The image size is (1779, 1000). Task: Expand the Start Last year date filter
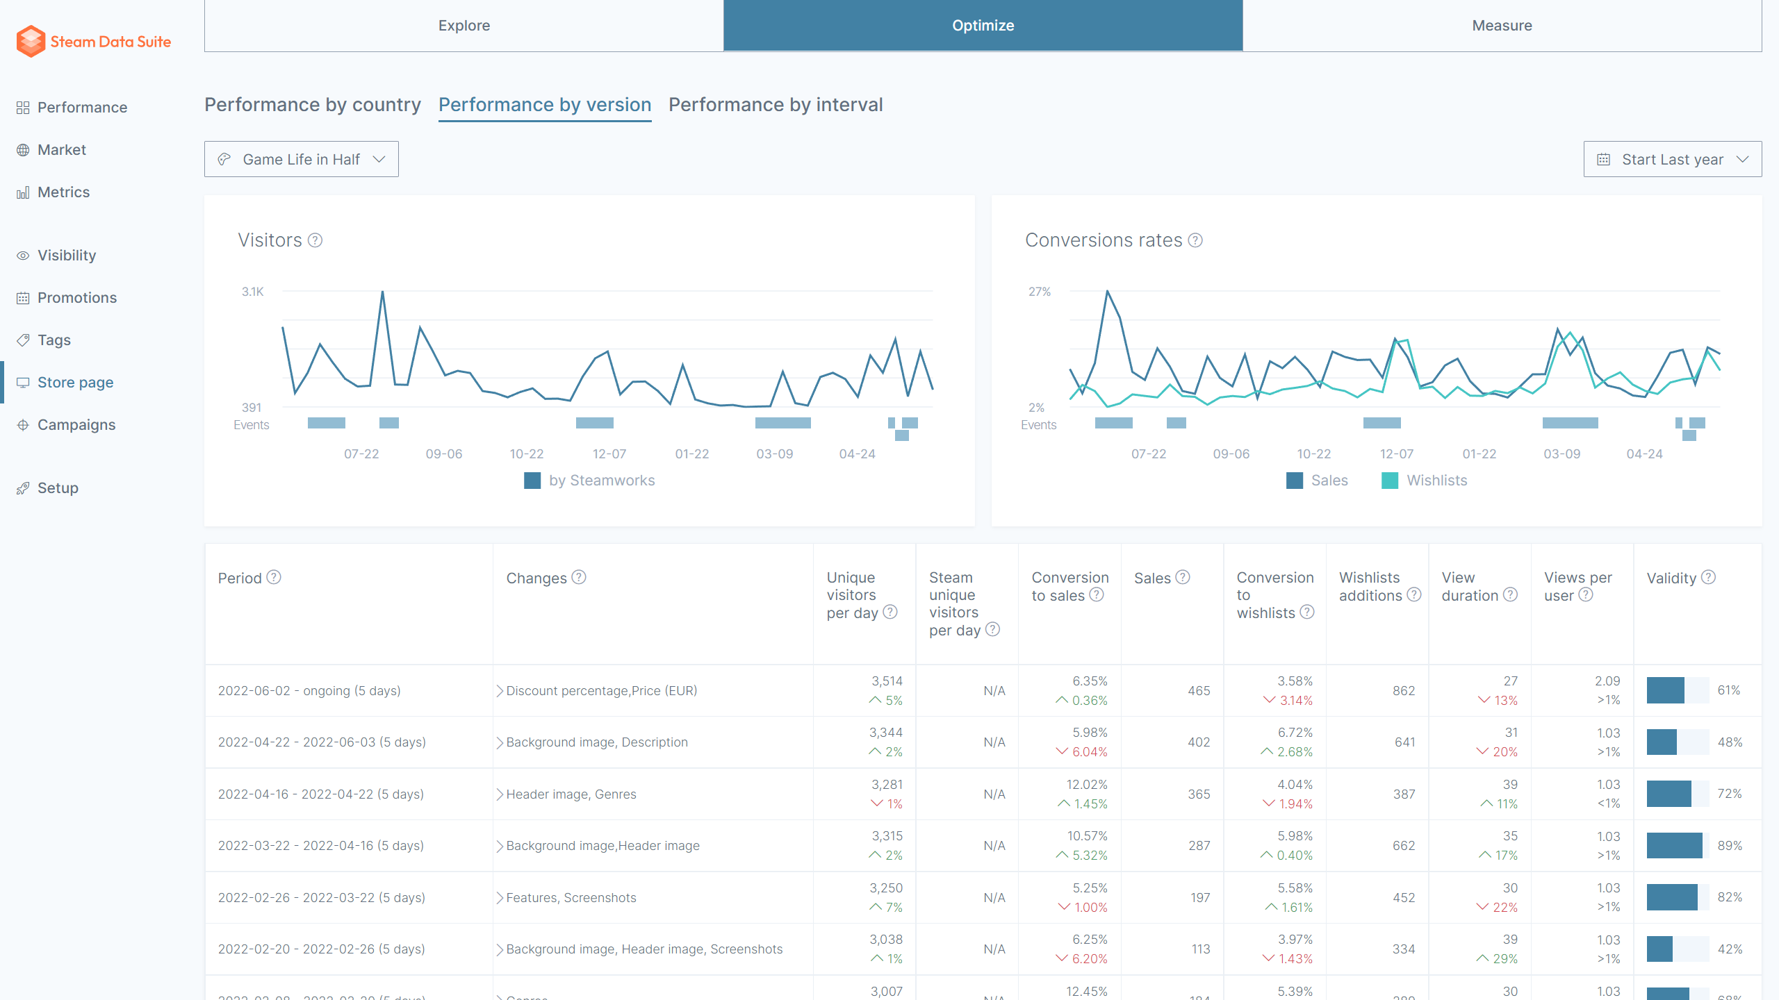pos(1671,159)
